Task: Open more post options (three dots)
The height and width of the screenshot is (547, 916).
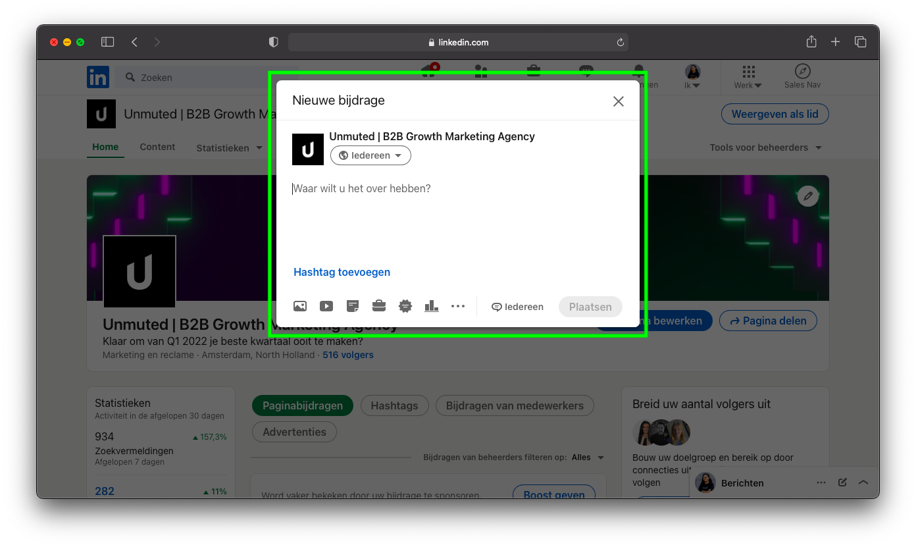Action: point(458,306)
